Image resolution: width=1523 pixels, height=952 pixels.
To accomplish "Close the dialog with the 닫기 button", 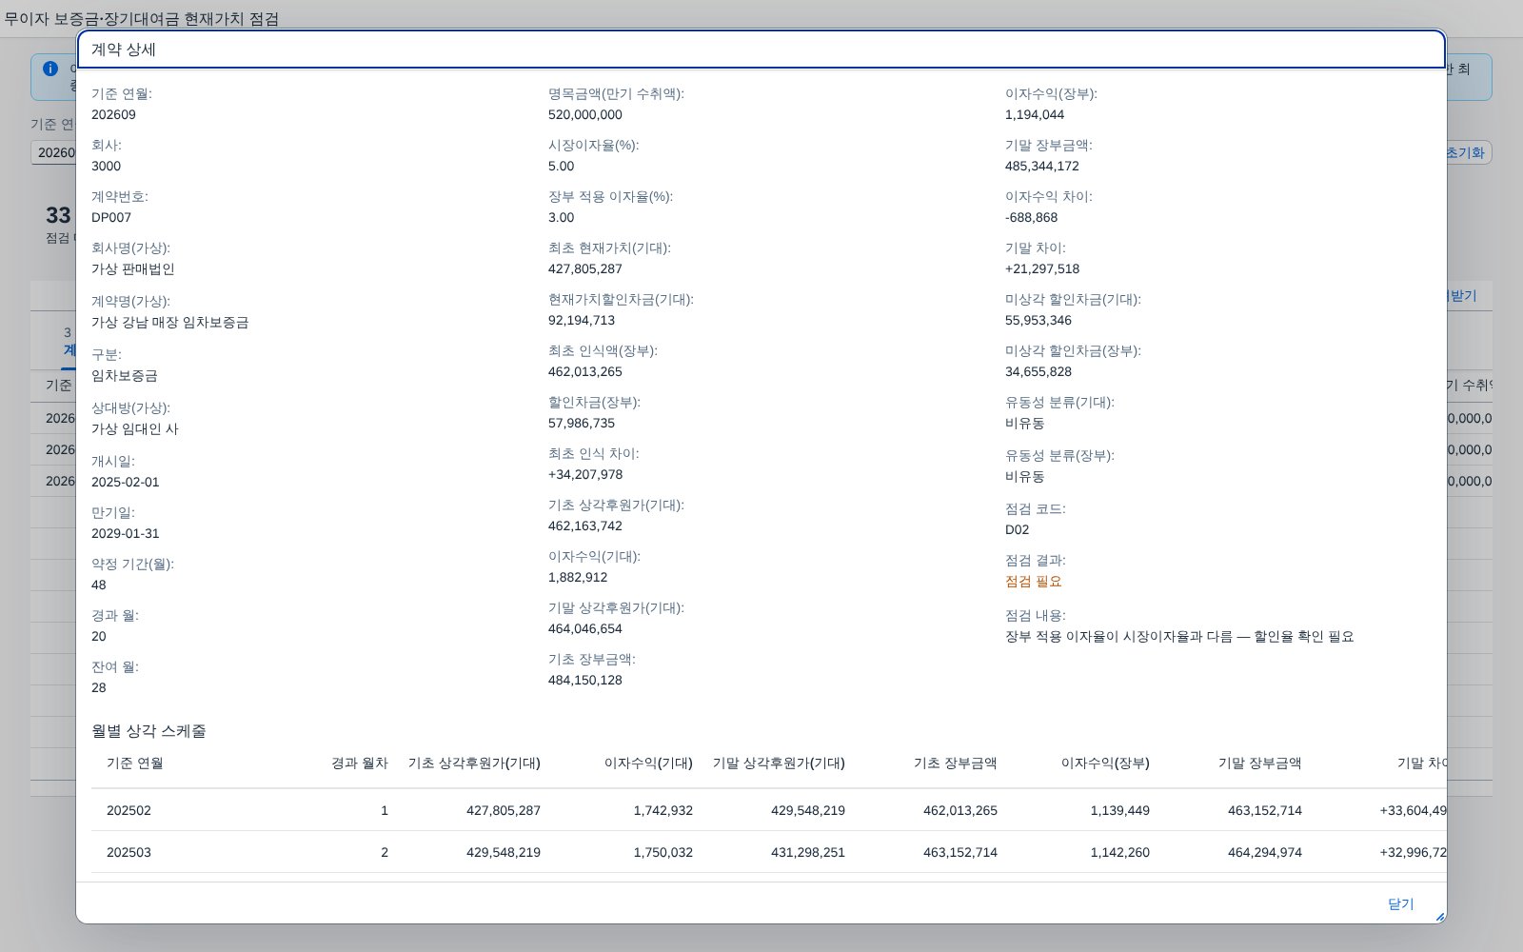I will pos(1400,903).
